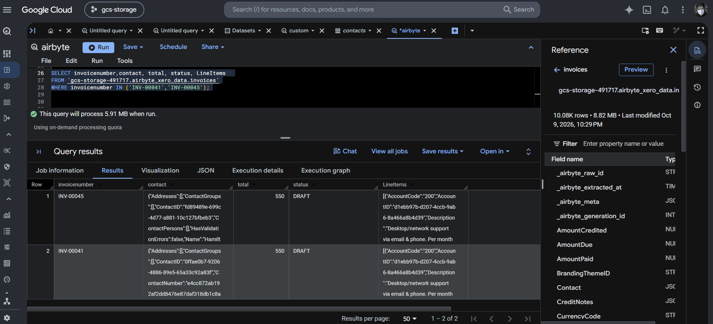Screen dimensions: 713x324
Task: Click the horizontal results scrollbar
Action: pos(239,309)
